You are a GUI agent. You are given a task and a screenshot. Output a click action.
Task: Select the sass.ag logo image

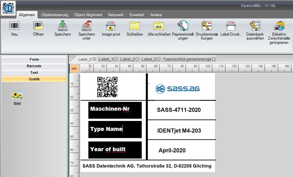tap(178, 89)
